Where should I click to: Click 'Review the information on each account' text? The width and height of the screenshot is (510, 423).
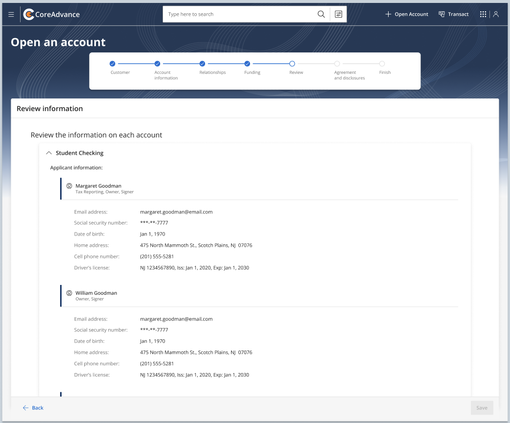pyautogui.click(x=96, y=135)
